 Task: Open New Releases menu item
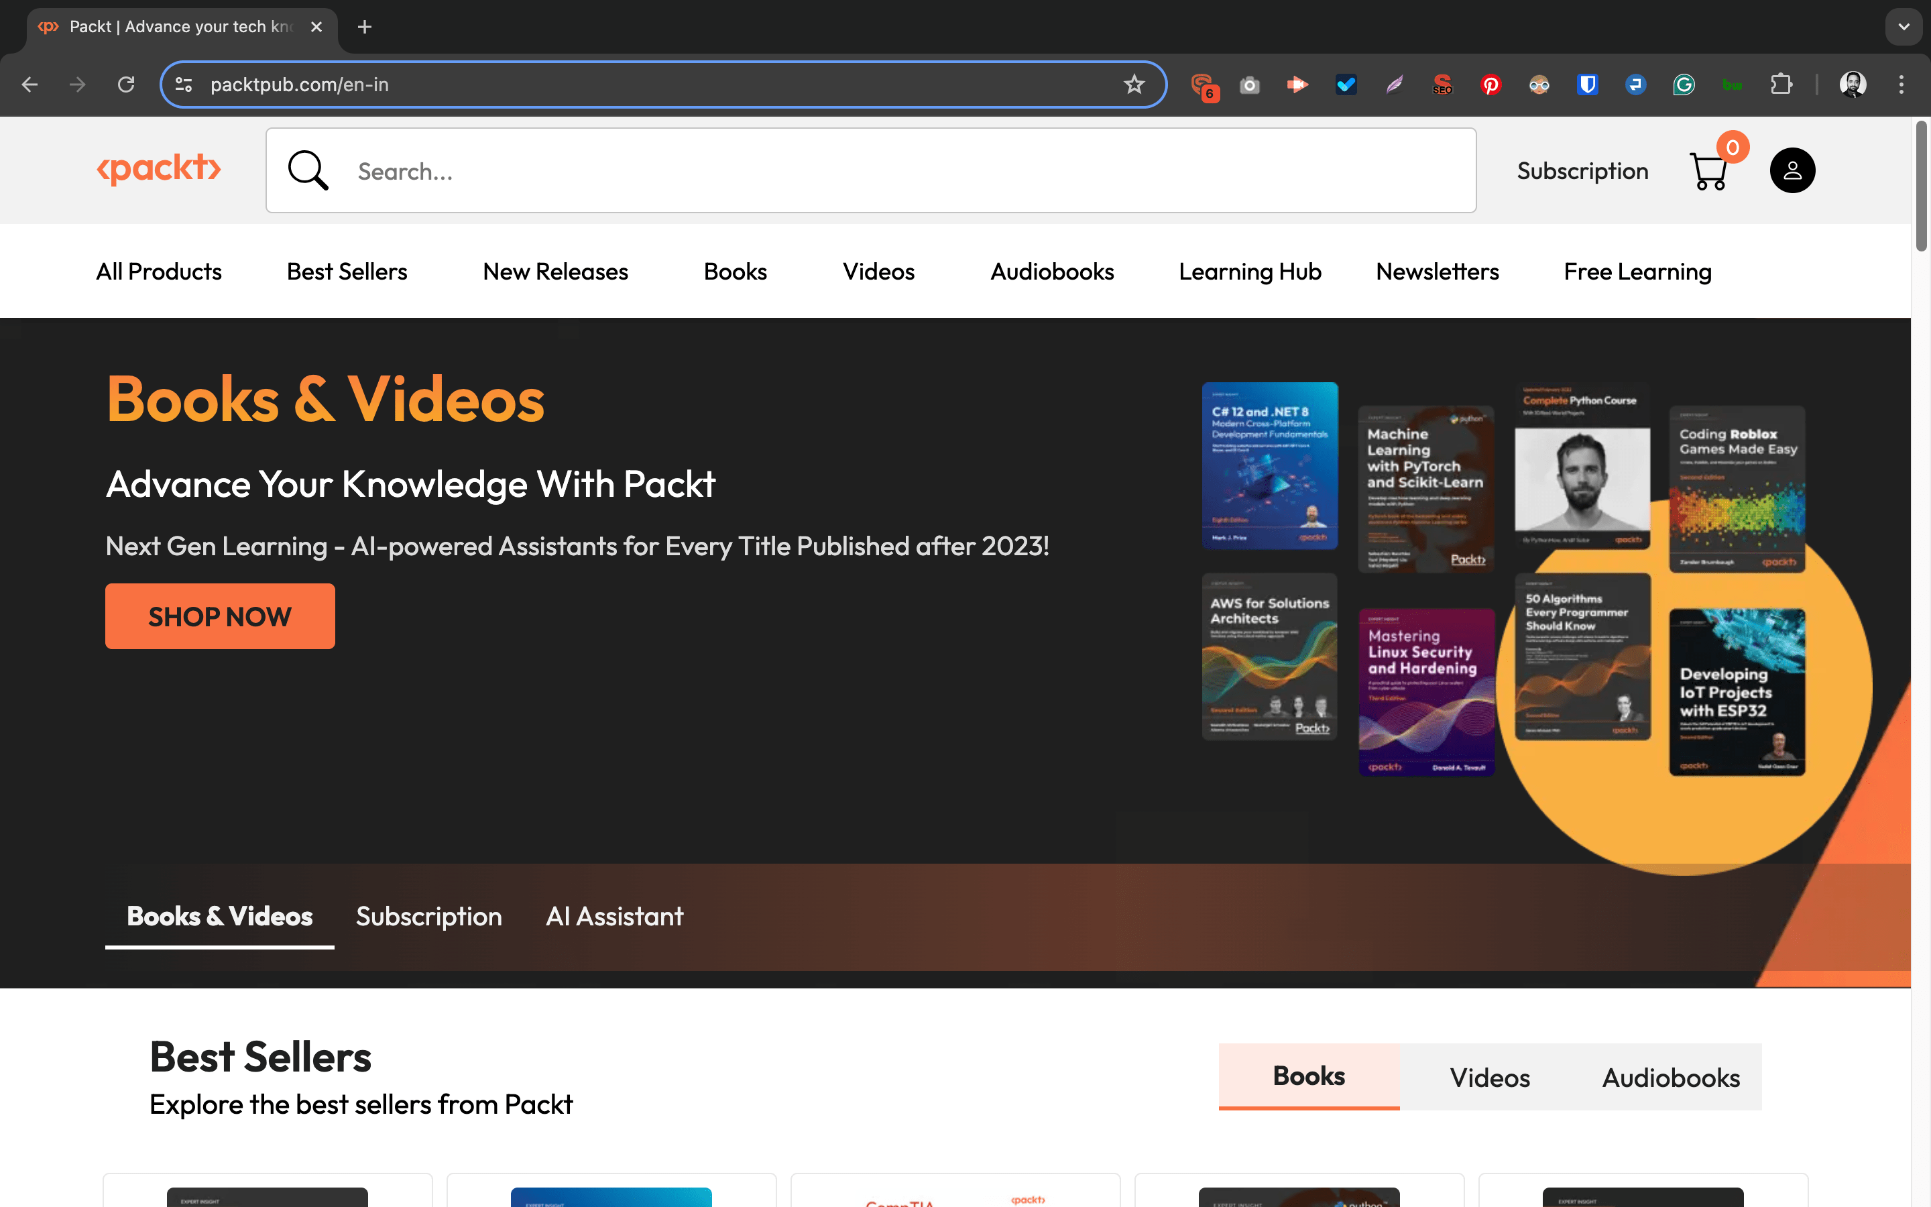coord(555,272)
